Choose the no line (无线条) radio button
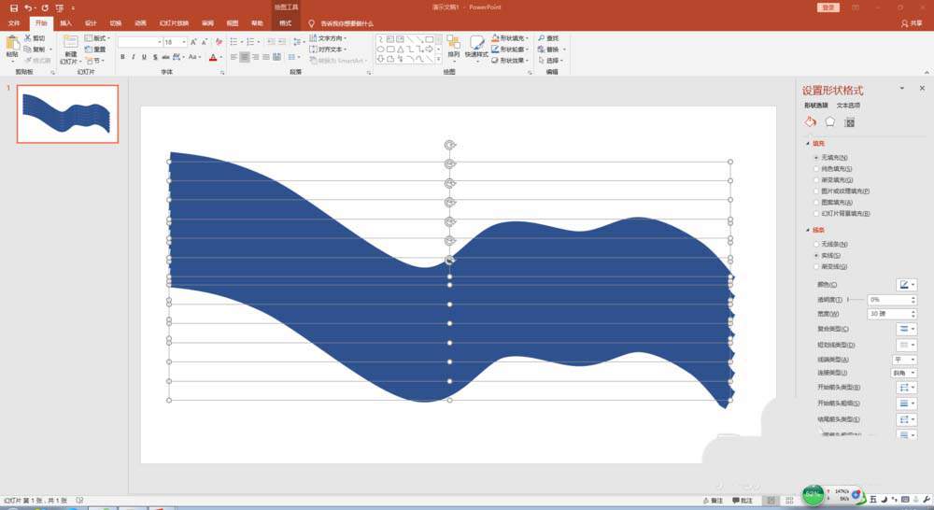Screen dimensions: 934x510 click(816, 245)
